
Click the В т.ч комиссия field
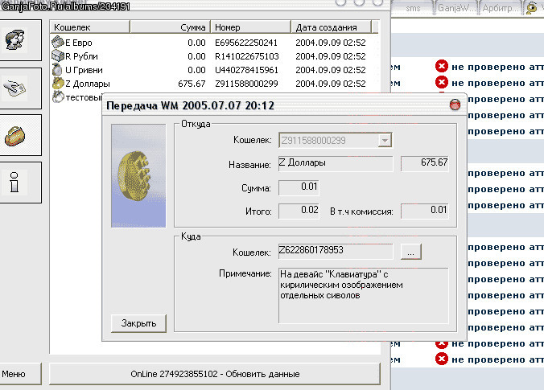pyautogui.click(x=425, y=211)
